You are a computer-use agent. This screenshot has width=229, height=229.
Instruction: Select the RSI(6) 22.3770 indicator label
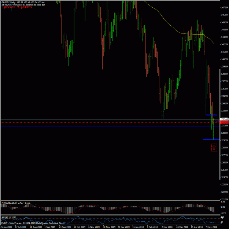[x=9, y=218]
